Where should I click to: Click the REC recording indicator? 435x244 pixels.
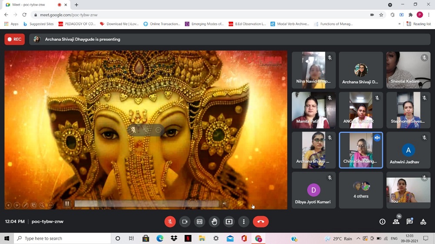click(x=14, y=40)
